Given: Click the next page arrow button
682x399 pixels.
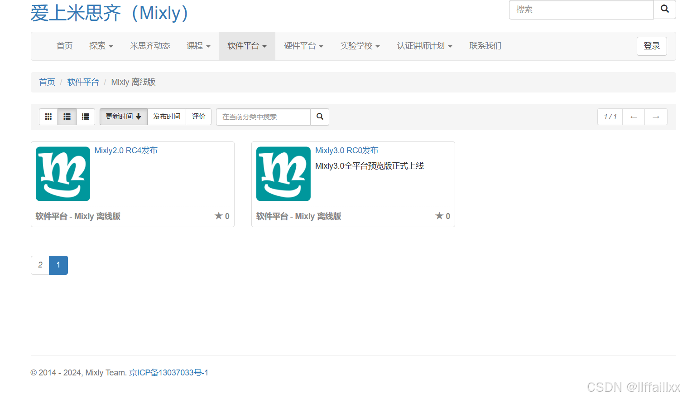Looking at the screenshot, I should coord(656,117).
